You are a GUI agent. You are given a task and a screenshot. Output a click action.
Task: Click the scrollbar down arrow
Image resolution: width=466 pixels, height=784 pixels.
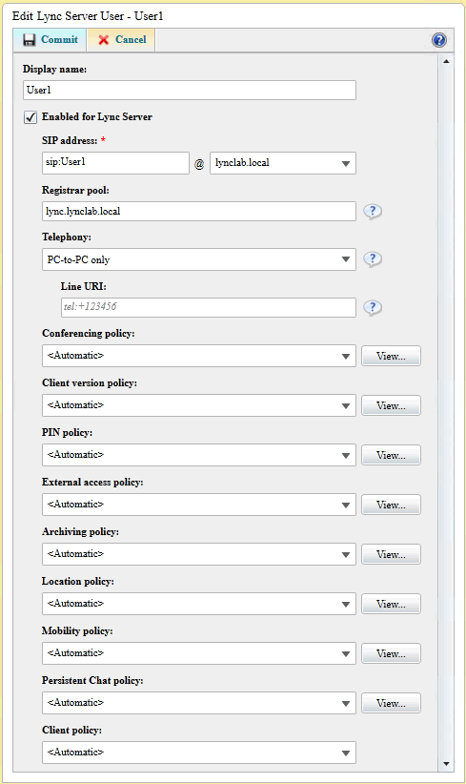point(446,764)
